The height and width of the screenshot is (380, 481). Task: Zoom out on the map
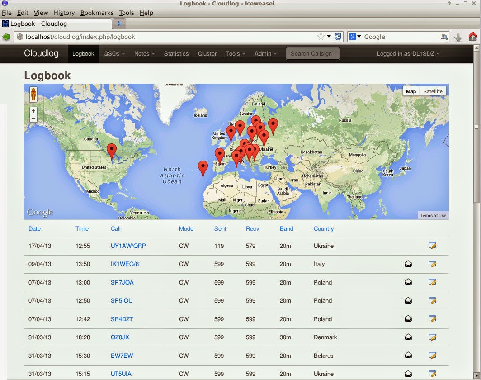point(33,119)
